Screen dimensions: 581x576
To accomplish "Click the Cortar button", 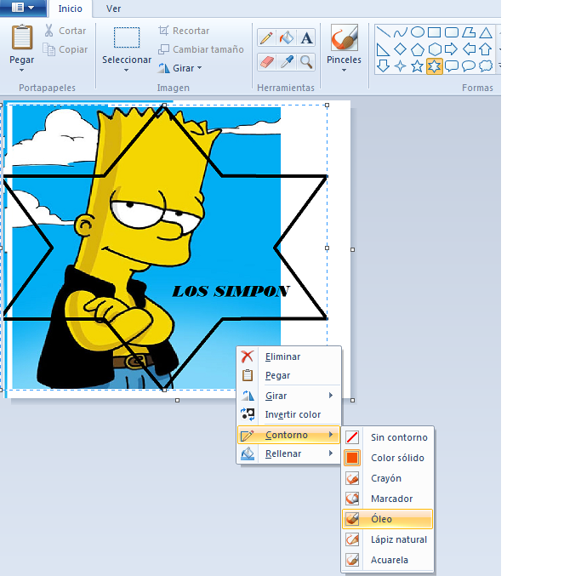I will click(x=66, y=31).
